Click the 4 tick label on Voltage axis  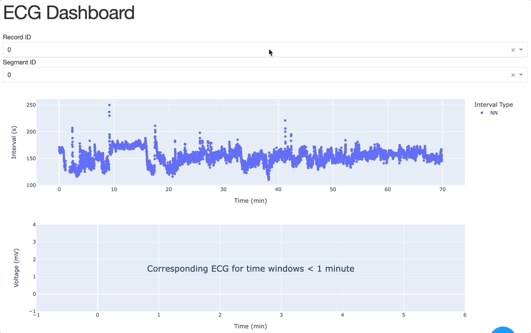pos(34,225)
